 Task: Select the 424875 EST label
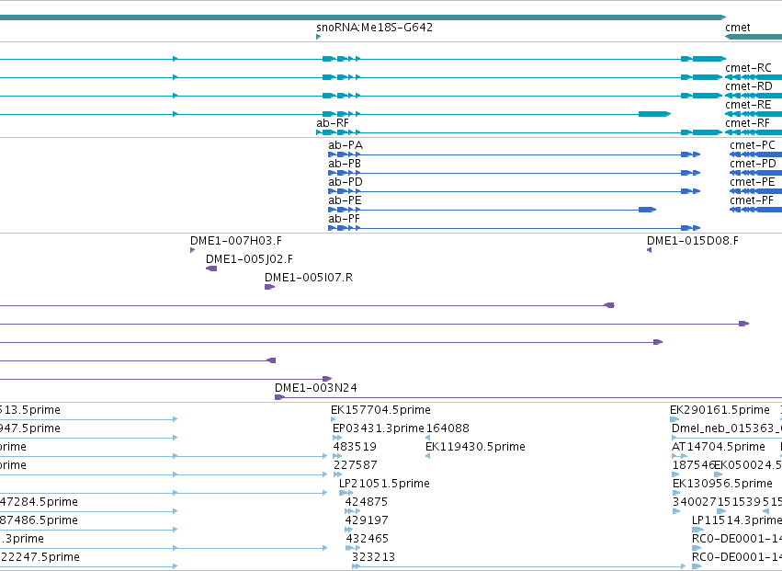366,502
